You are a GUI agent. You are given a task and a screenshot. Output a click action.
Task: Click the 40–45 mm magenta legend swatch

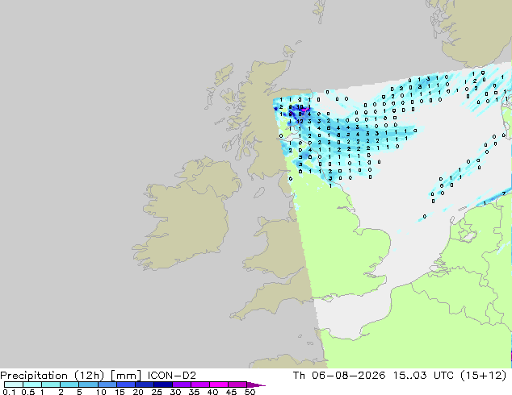coord(219,385)
